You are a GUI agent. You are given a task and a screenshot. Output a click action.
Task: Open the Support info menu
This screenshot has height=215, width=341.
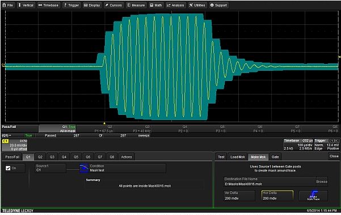tap(218, 5)
